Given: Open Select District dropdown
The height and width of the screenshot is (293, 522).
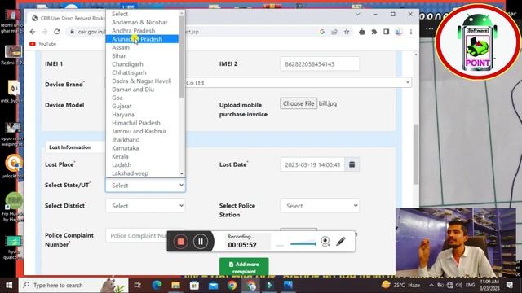Looking at the screenshot, I should pos(145,206).
